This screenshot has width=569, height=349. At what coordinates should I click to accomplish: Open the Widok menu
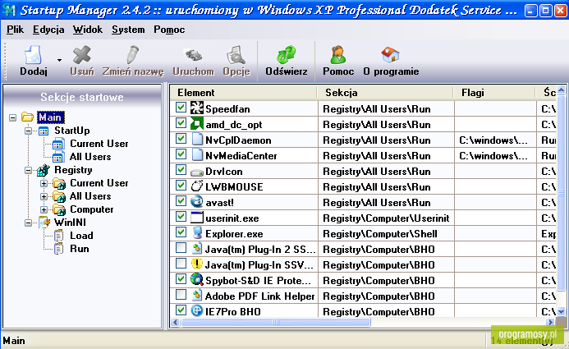click(88, 30)
